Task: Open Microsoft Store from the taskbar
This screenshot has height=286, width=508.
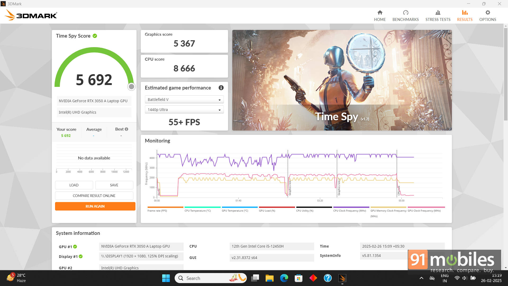Action: pos(298,278)
